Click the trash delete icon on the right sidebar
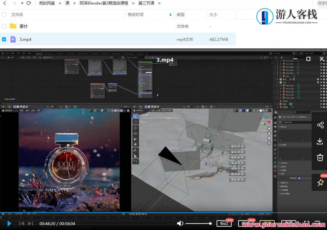 coord(320,157)
